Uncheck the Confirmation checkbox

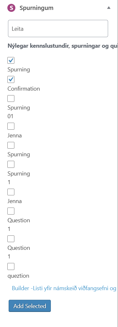pyautogui.click(x=11, y=79)
